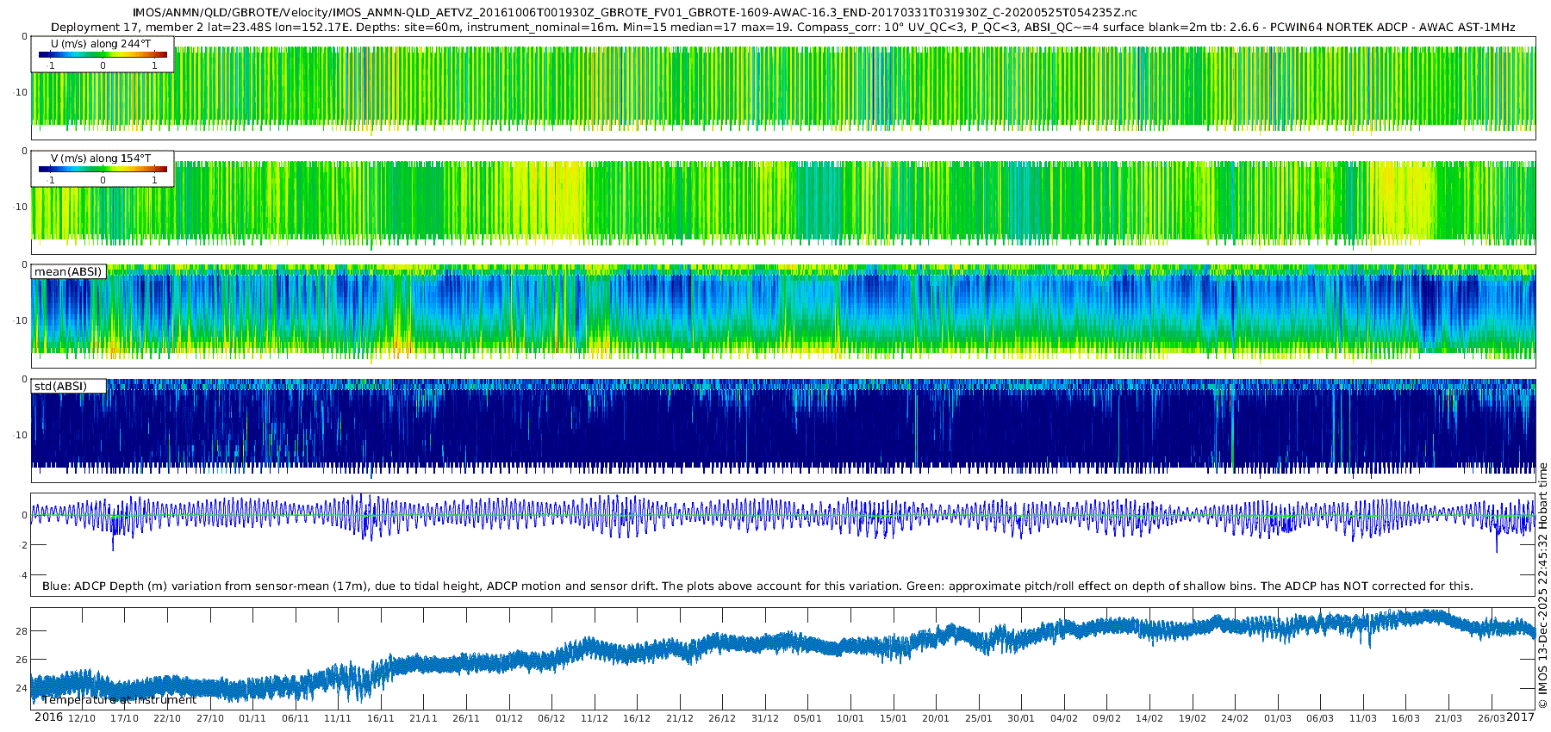Image resolution: width=1551 pixels, height=732 pixels.
Task: Click the Temperature at instrument label
Action: 120,700
